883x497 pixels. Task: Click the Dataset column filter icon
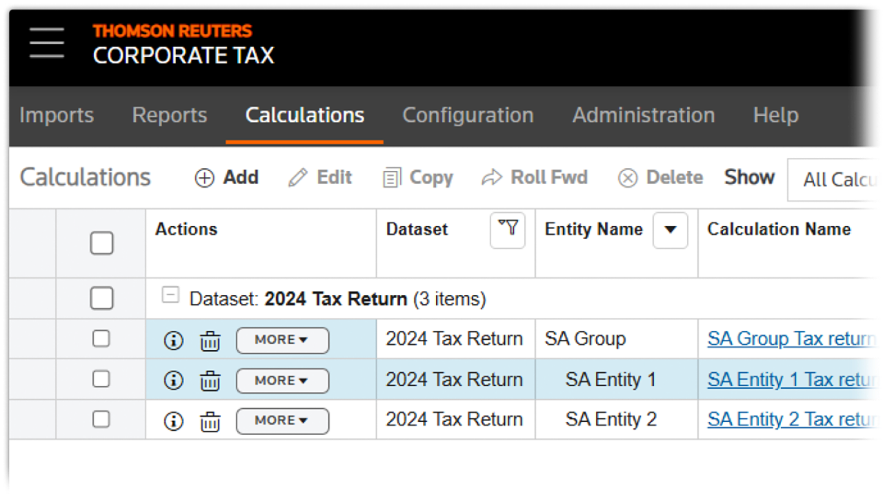[x=508, y=230]
